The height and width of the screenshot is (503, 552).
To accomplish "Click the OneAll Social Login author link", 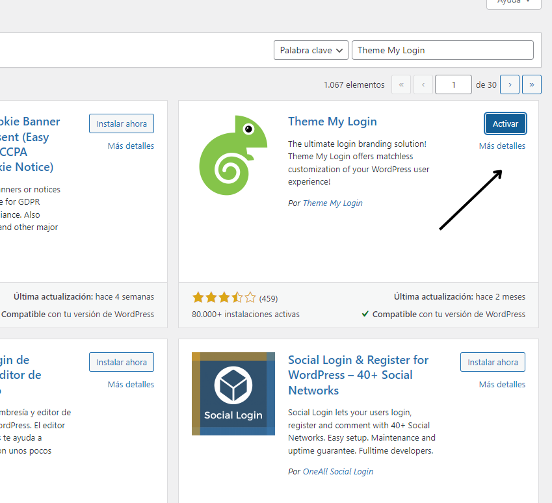I will coord(338,472).
